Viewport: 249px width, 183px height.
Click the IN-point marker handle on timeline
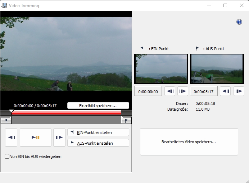click(x=6, y=120)
